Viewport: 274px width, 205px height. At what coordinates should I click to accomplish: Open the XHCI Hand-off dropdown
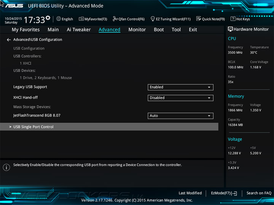pyautogui.click(x=180, y=98)
